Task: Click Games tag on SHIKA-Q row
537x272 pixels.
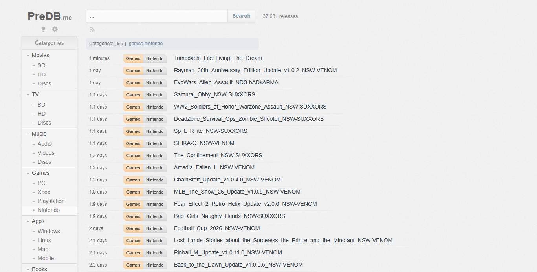Action: 133,143
